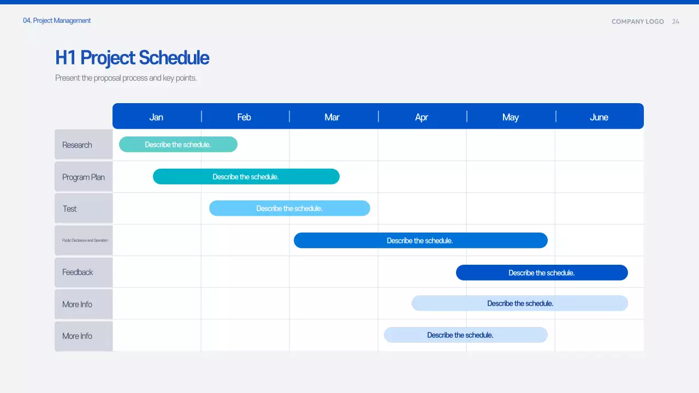Viewport: 699px width, 393px height.
Task: Click the bottom More Info schedule bar
Action: pyautogui.click(x=466, y=335)
